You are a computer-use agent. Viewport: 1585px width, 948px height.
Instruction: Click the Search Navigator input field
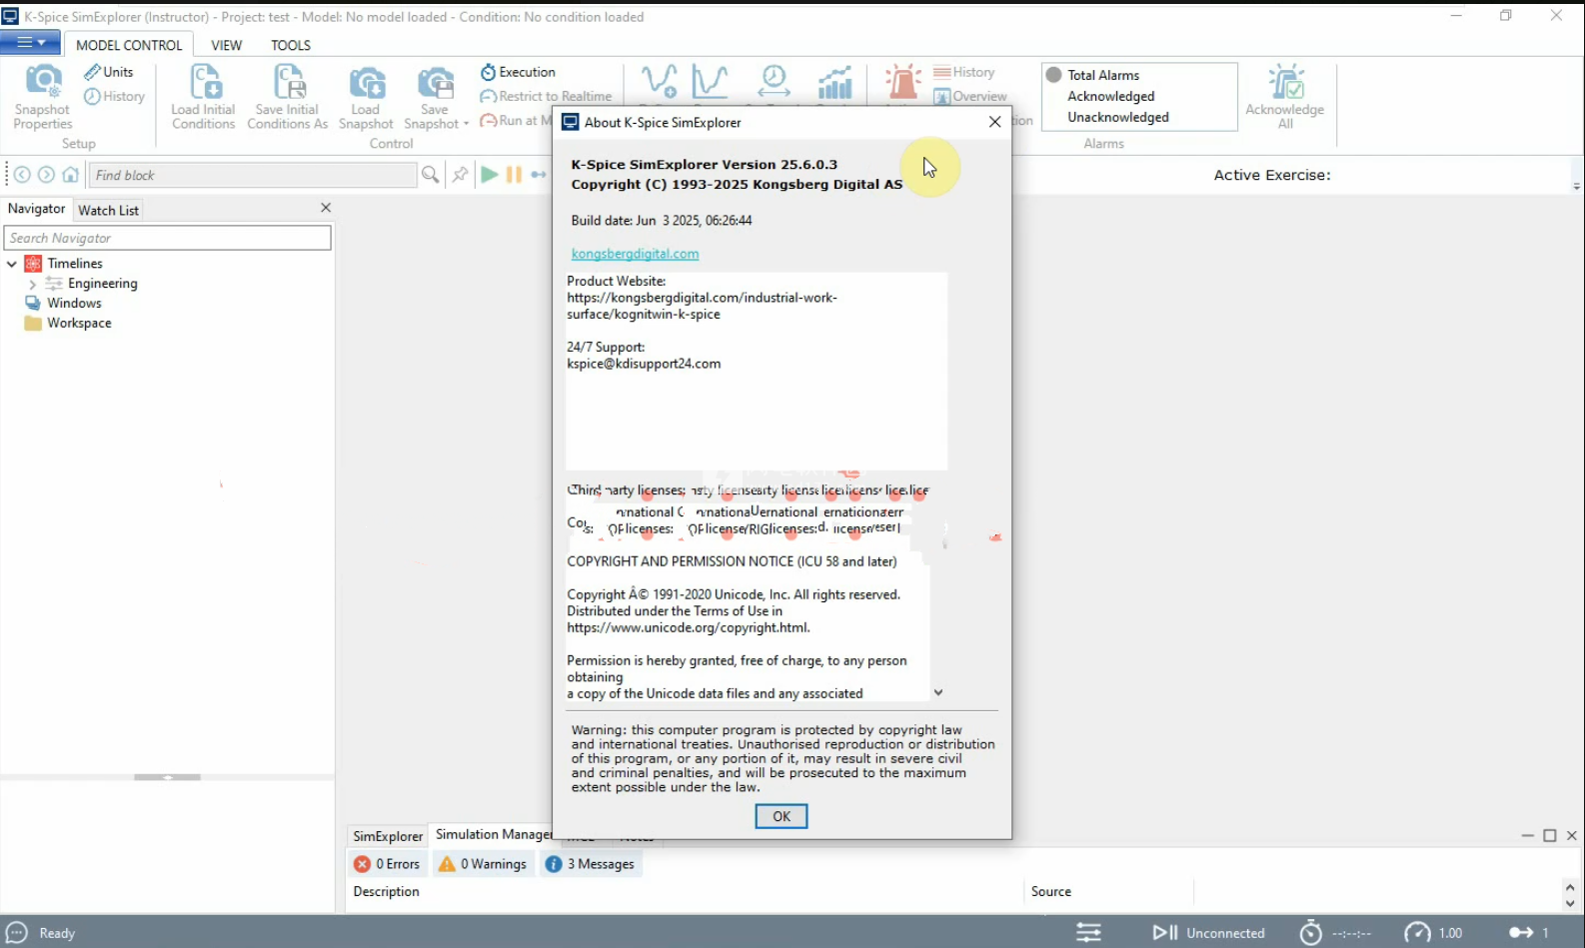pos(167,238)
